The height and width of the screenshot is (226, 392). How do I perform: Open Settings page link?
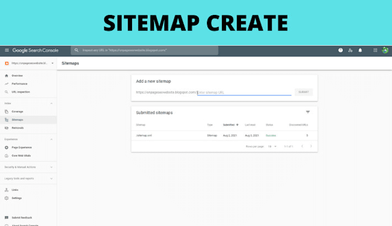(x=17, y=198)
